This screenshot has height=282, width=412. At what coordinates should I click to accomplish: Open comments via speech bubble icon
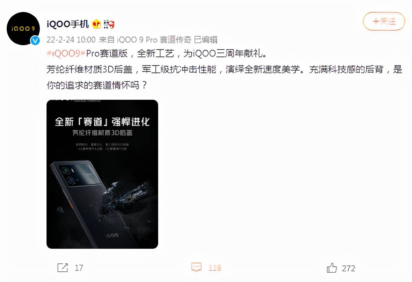pyautogui.click(x=196, y=267)
